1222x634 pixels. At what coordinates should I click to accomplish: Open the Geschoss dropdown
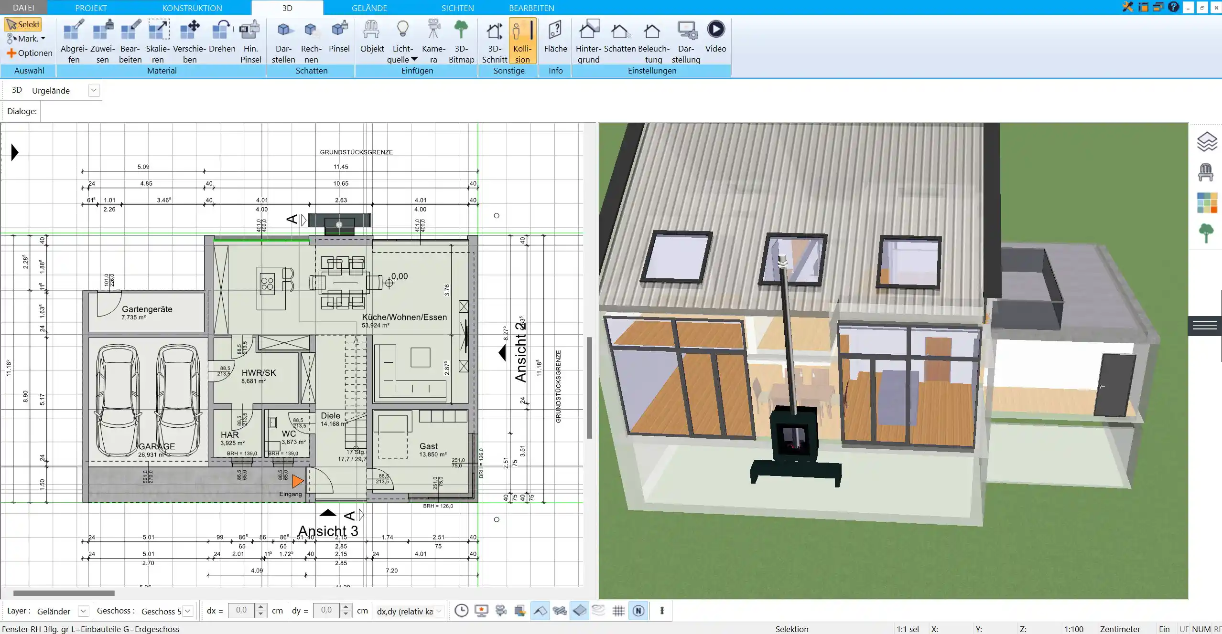188,611
